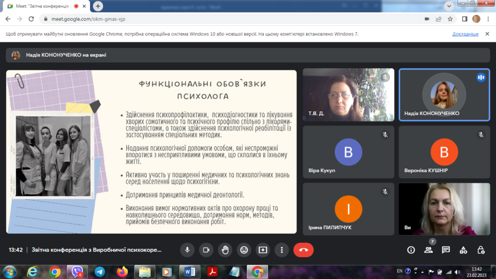Open the in-call chat panel
The width and height of the screenshot is (496, 279).
(x=446, y=250)
